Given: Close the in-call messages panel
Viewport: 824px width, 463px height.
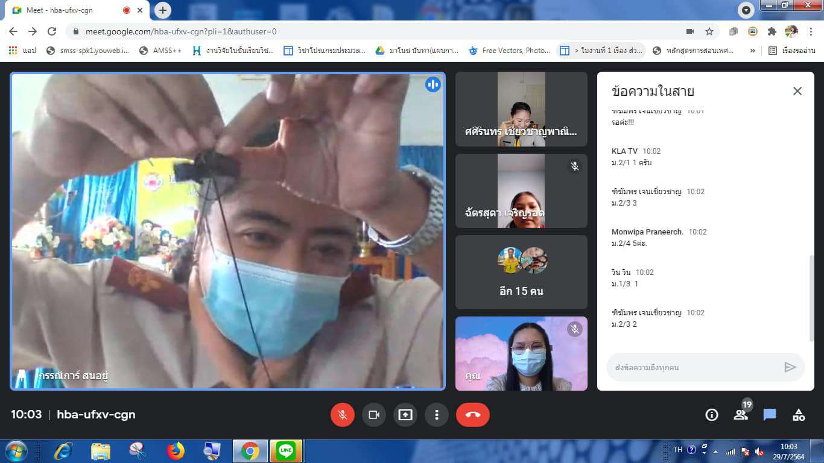Looking at the screenshot, I should coord(797,91).
